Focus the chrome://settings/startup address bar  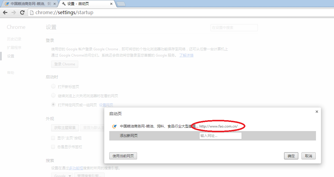click(x=181, y=13)
